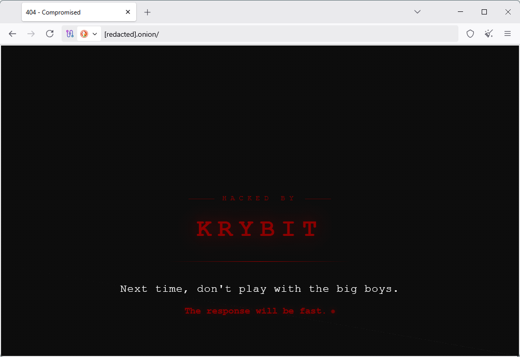Open the security level shield icon
Viewport: 520px width, 357px height.
[470, 34]
